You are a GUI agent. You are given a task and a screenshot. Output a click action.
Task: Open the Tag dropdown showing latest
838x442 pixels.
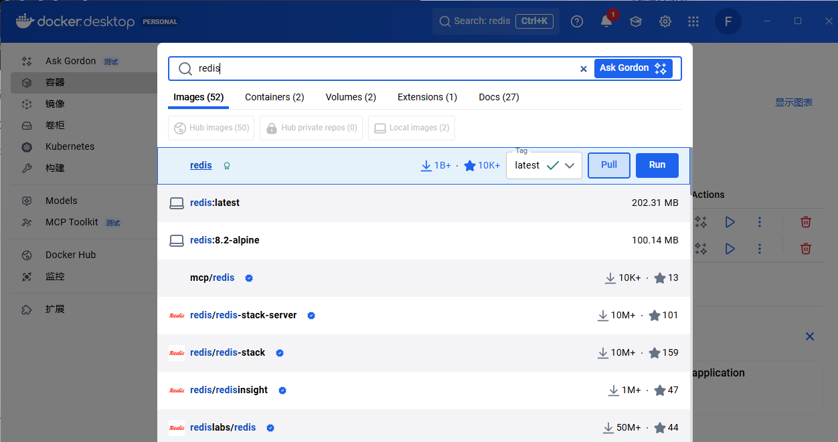(544, 165)
